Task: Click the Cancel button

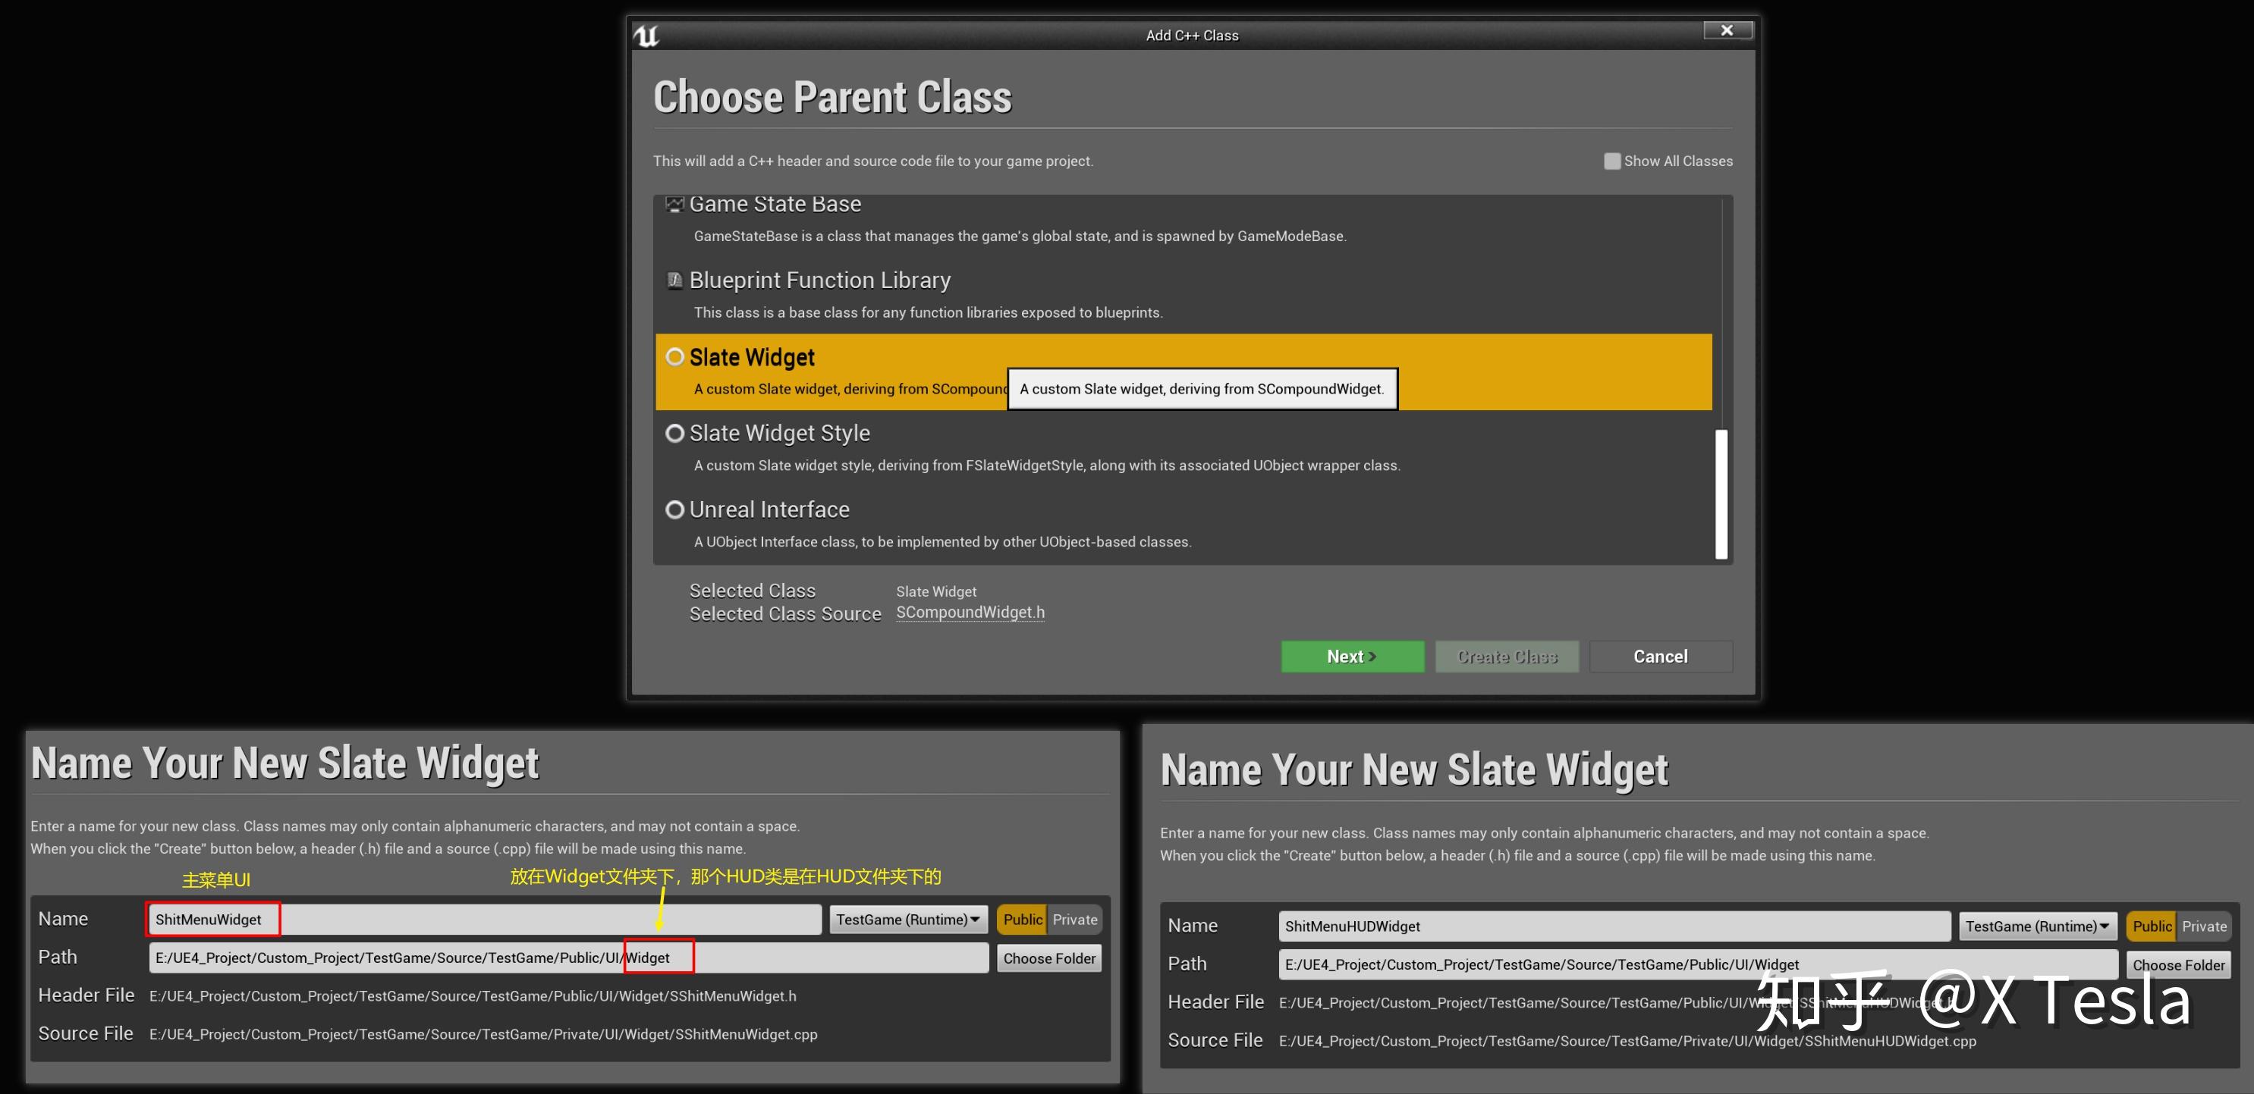Action: pyautogui.click(x=1660, y=656)
